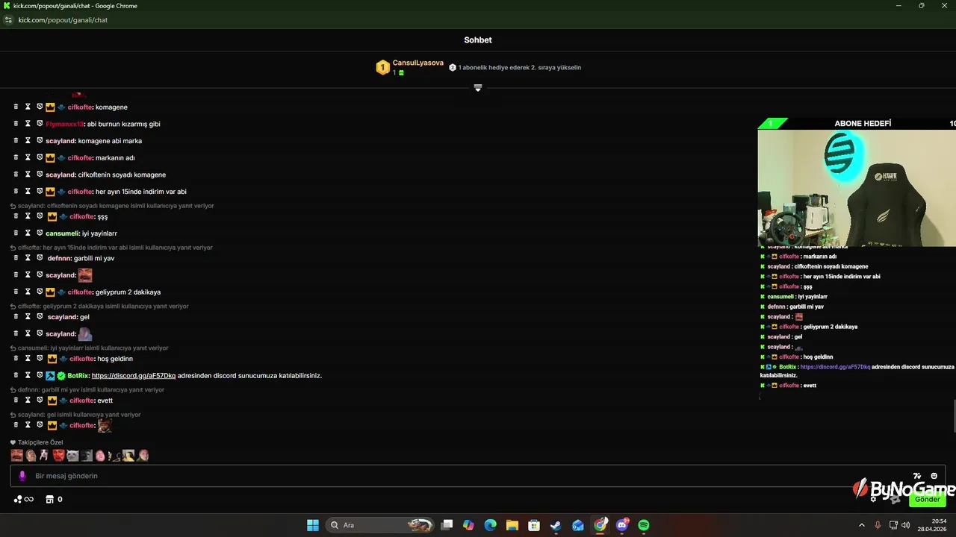Click emote in scayland's message after 'garbili mi yav'
Viewport: 956px width, 537px height.
(85, 275)
